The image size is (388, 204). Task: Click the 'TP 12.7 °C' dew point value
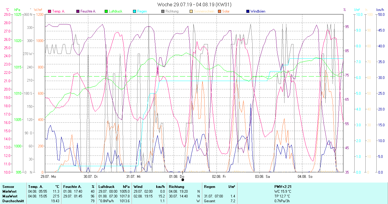282,196
